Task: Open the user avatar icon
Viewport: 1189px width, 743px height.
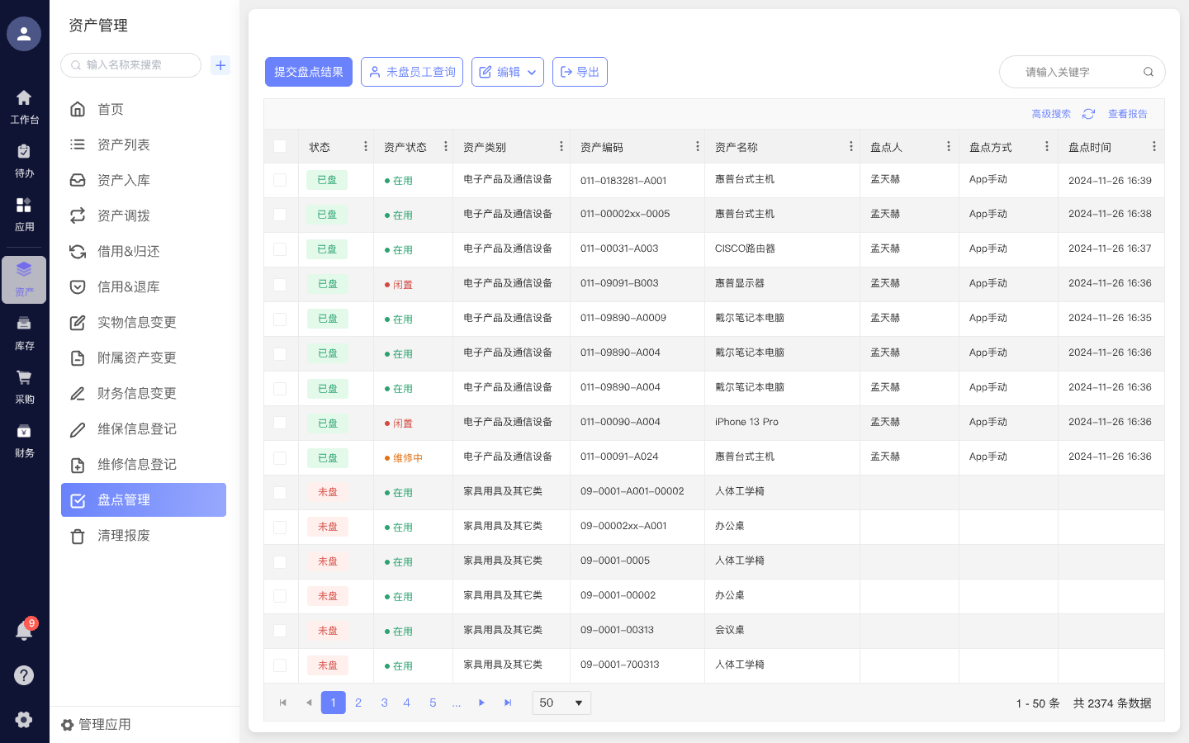Action: coord(24,34)
